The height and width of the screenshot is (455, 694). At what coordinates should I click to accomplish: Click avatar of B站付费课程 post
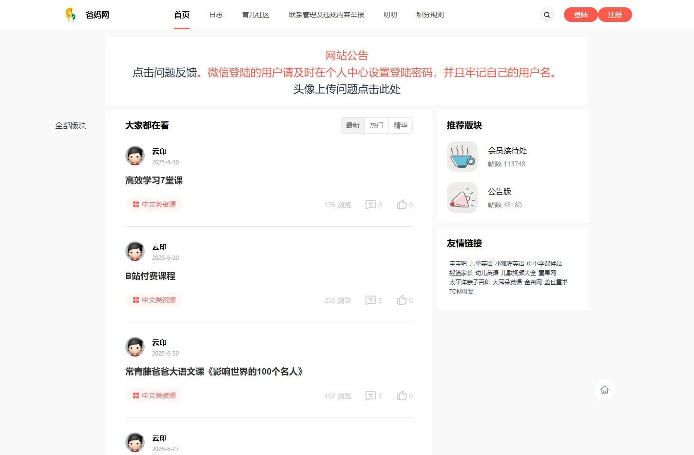click(135, 251)
